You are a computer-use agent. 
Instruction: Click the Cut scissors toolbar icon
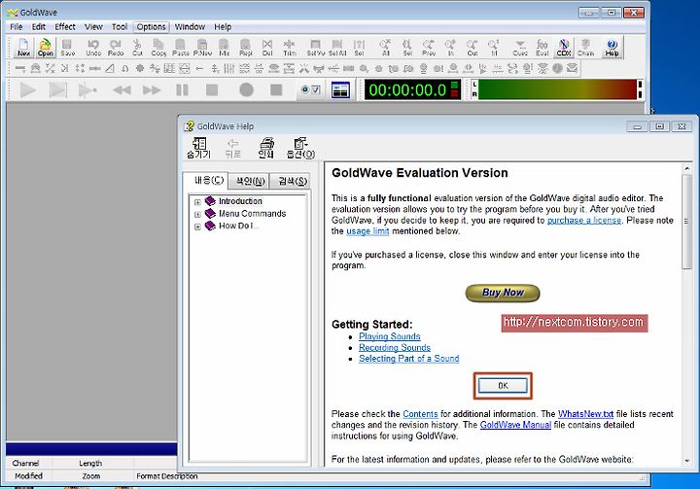[x=137, y=47]
